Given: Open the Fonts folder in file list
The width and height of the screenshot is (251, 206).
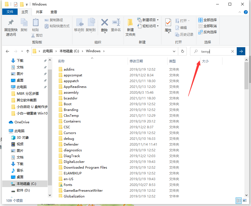Looking at the screenshot, I should point(68,185).
